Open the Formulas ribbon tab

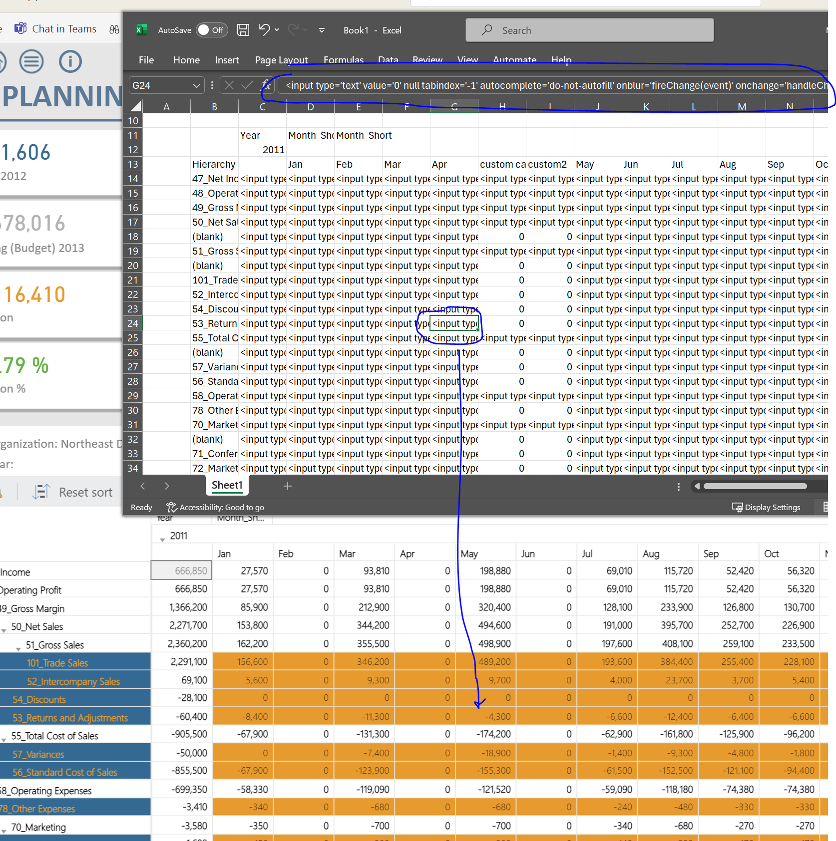tap(344, 60)
